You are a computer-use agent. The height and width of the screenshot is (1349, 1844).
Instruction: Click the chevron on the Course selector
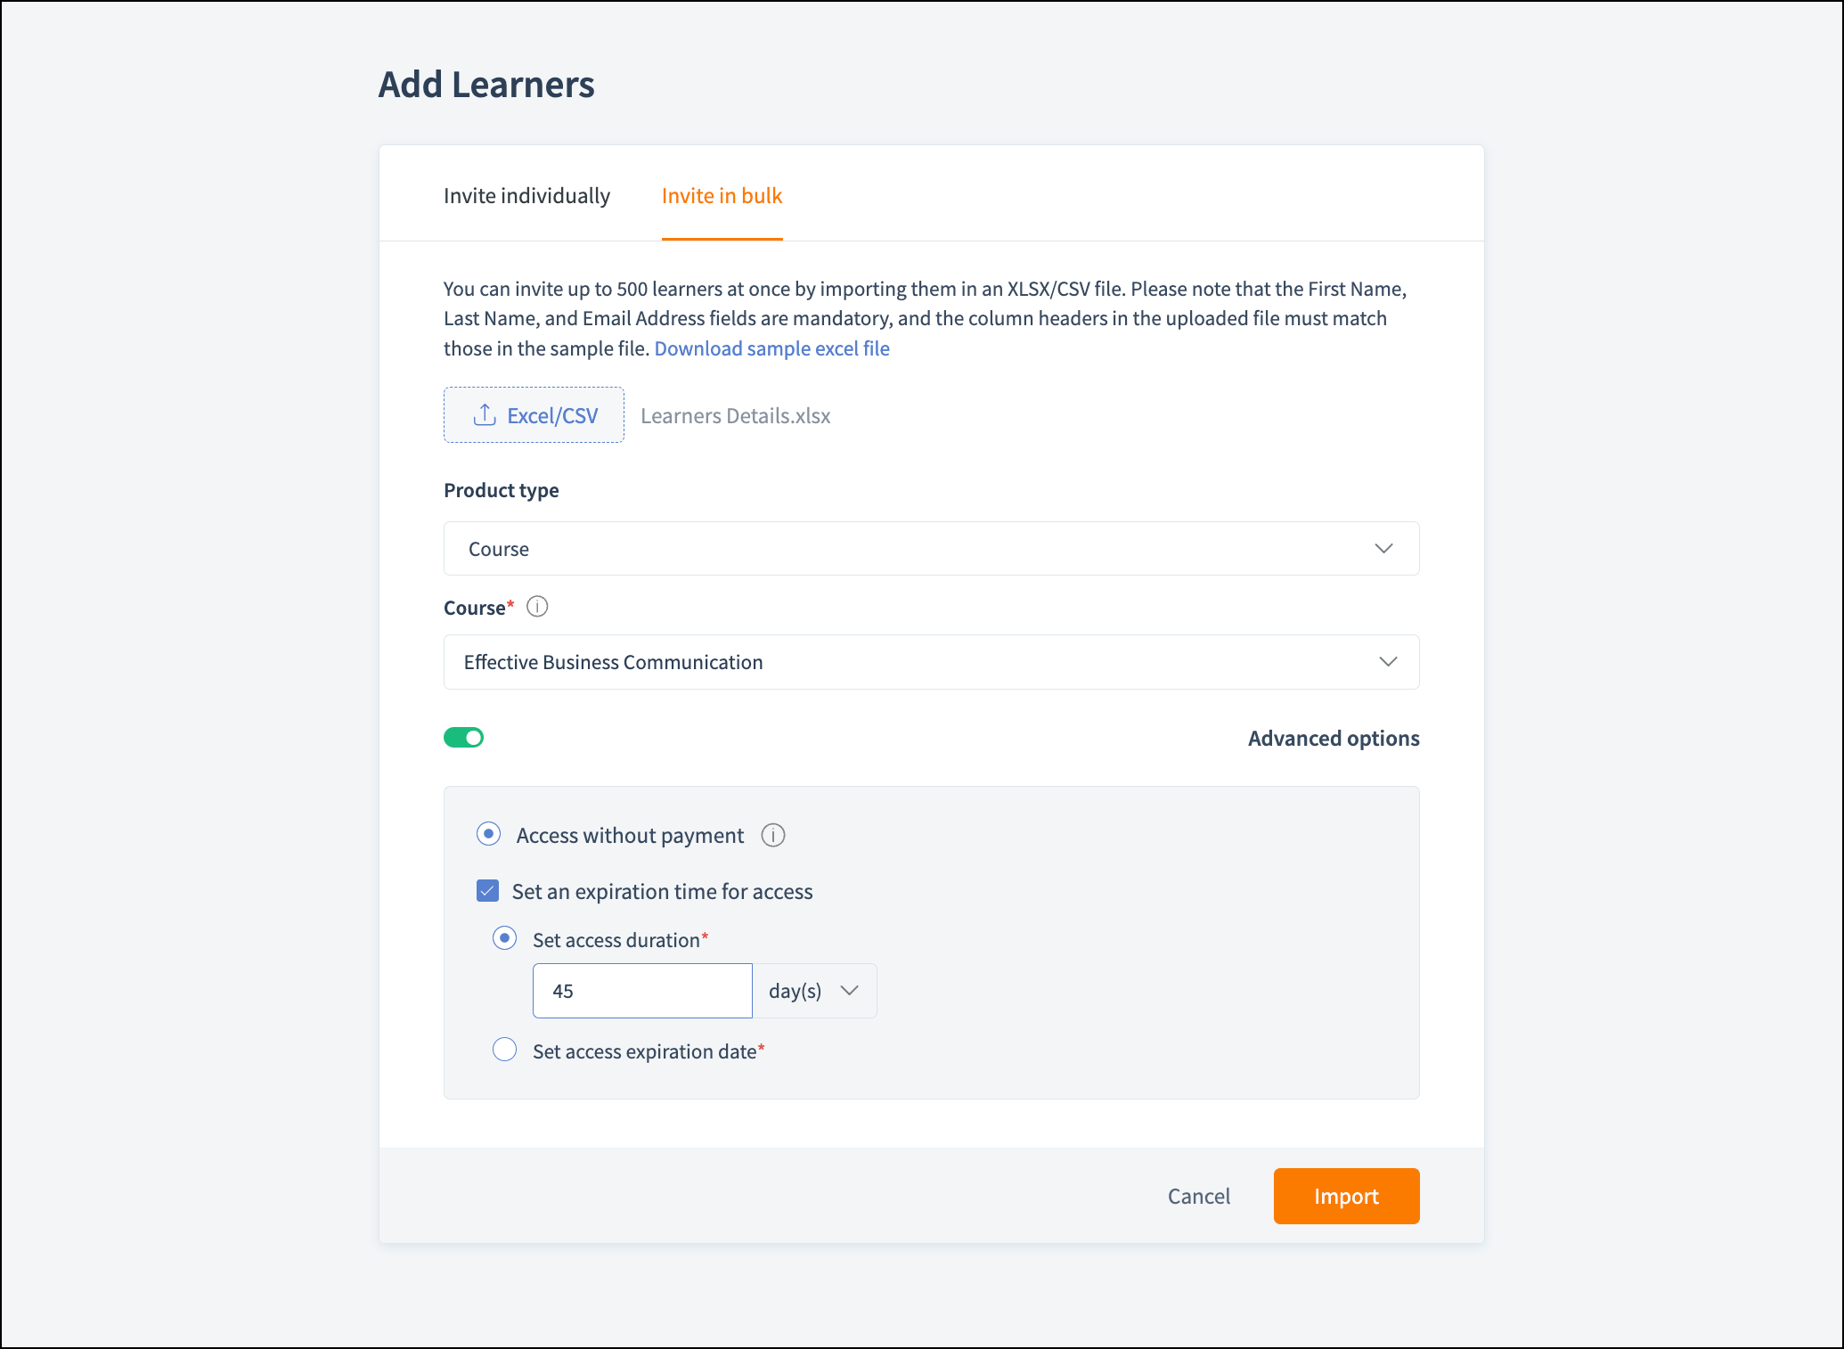1388,662
